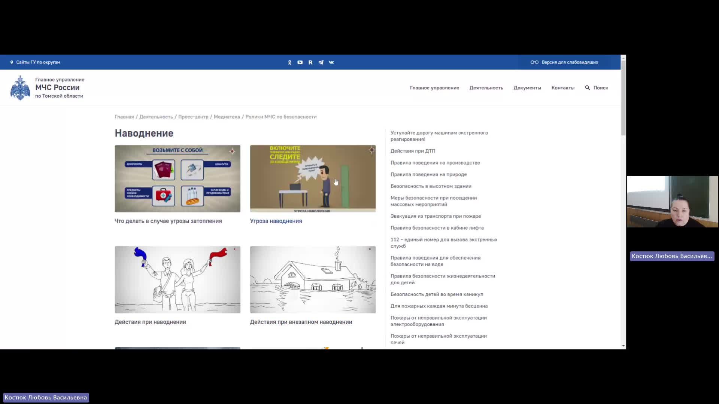
Task: Open the Rutube R icon
Action: point(310,62)
